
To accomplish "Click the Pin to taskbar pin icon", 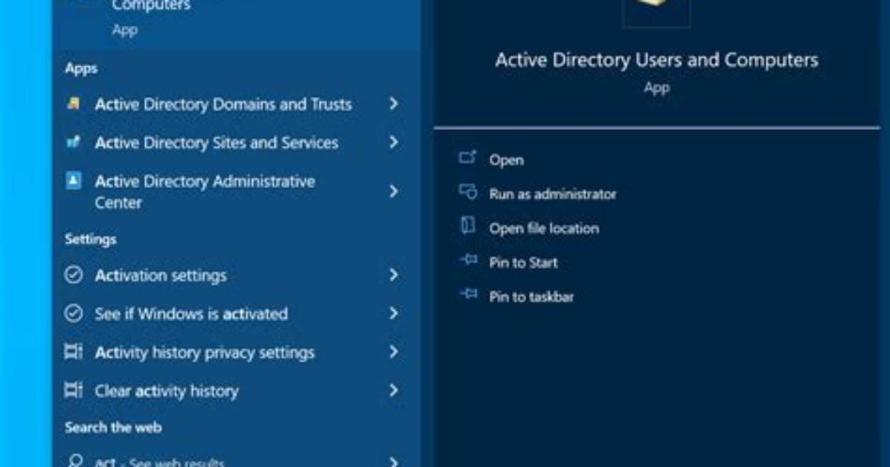I will pos(468,294).
